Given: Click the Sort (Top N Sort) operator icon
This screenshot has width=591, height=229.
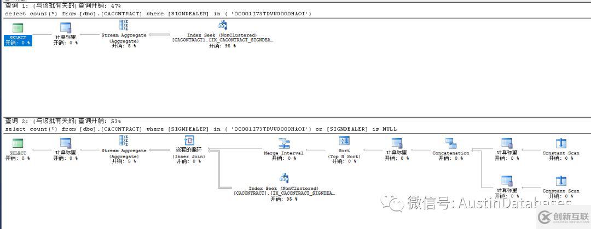Looking at the screenshot, I should pos(344,141).
